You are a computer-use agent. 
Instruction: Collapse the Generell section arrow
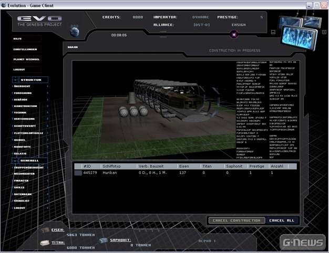tap(15, 161)
